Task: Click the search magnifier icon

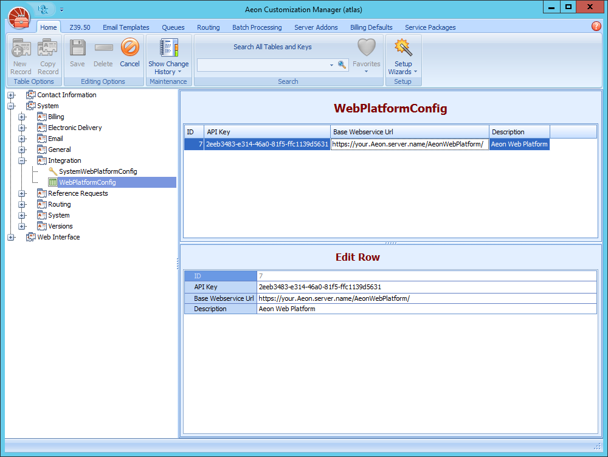Action: 342,64
